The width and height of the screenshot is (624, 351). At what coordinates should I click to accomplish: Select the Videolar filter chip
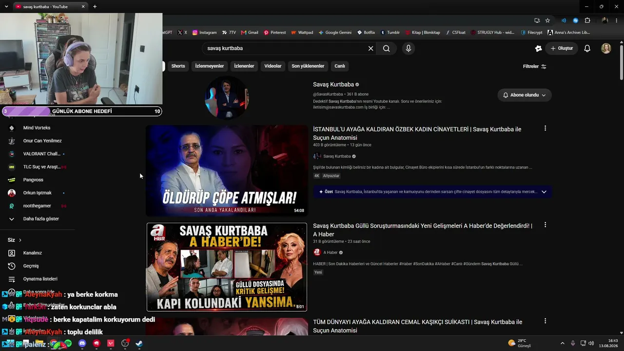pos(273,66)
